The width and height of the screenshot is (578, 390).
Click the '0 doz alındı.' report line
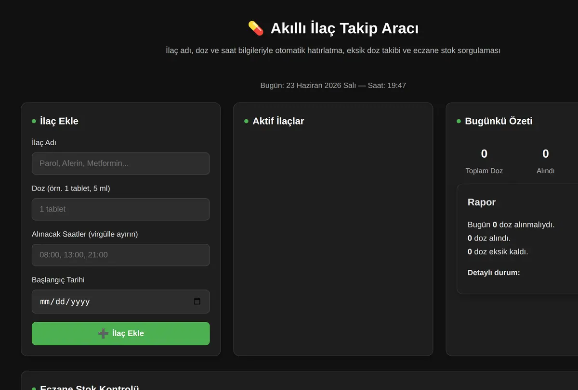[x=489, y=238]
